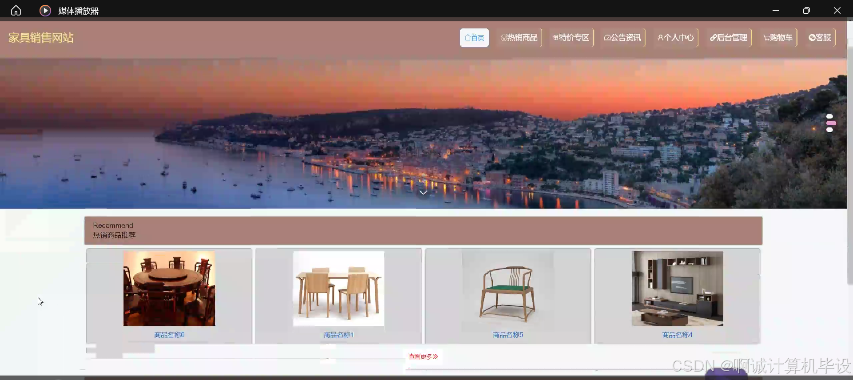Open 公告资讯 page

pos(622,38)
